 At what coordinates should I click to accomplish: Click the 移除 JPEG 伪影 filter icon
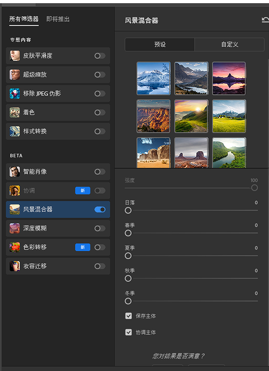click(15, 94)
